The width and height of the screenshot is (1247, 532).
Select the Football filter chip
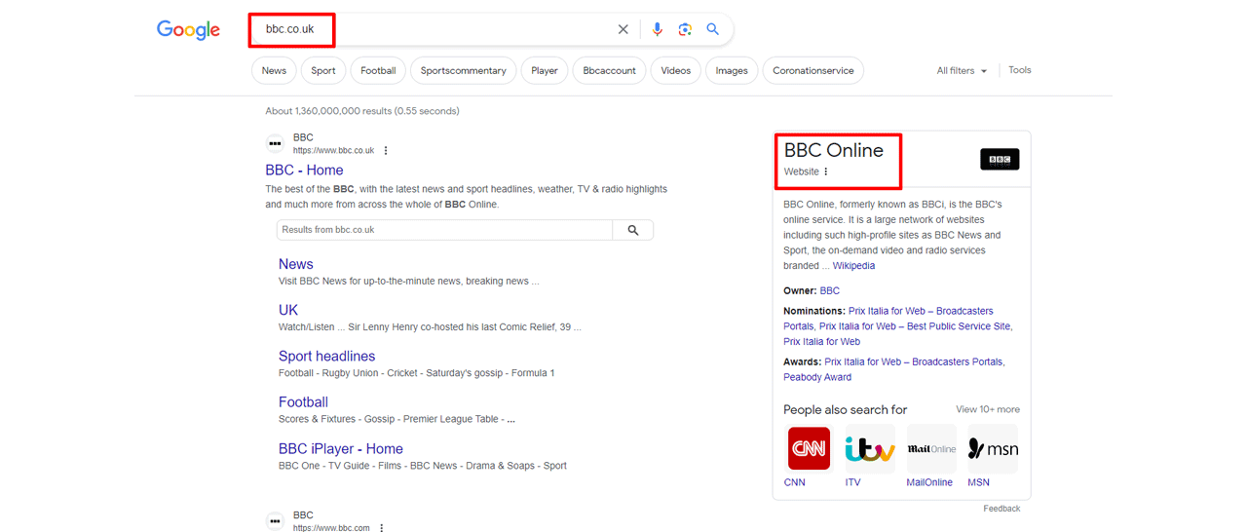pos(378,70)
